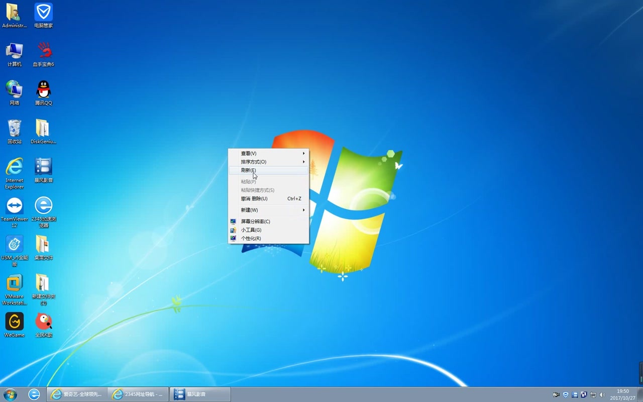643x402 pixels.
Task: Switch to 暴风影音 taskbar window
Action: [x=200, y=394]
